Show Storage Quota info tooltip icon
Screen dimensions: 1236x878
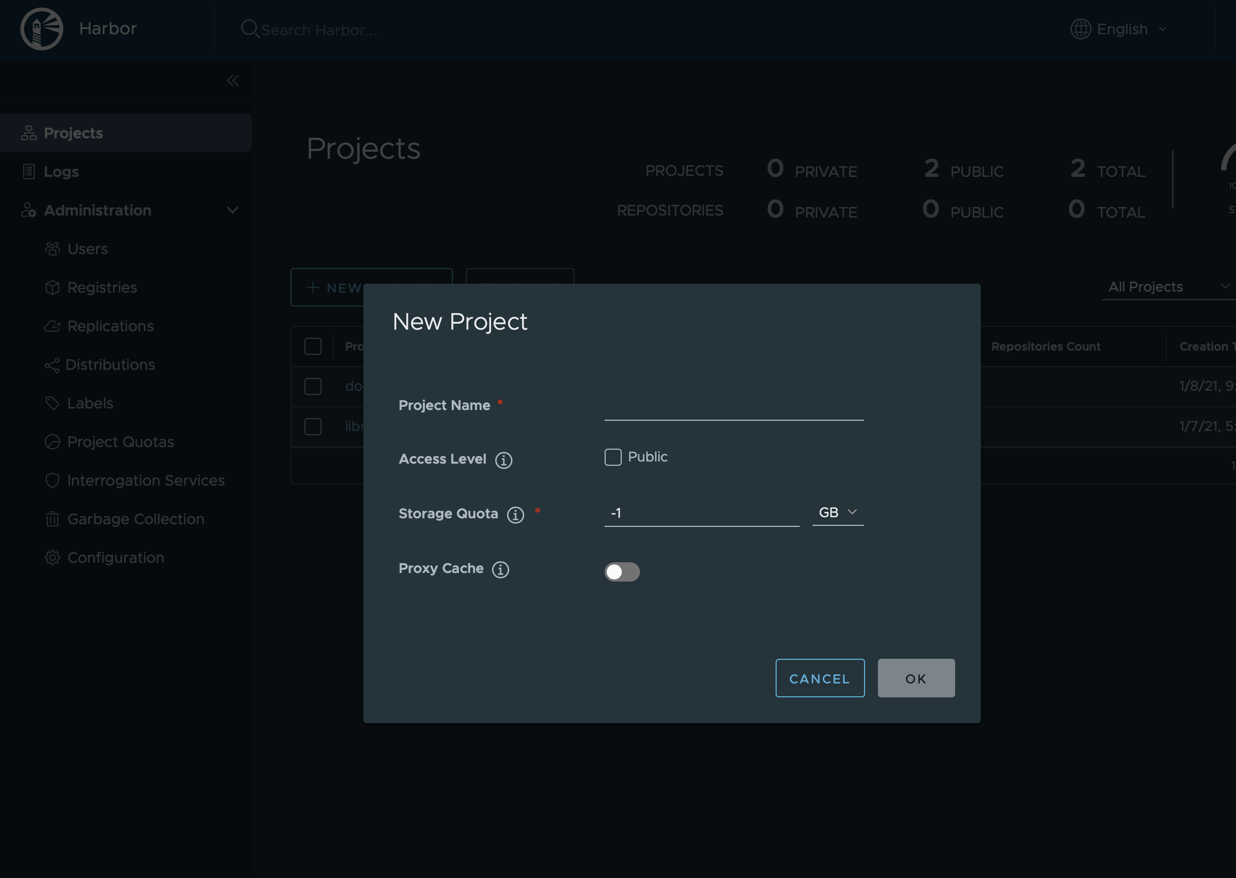(x=515, y=515)
